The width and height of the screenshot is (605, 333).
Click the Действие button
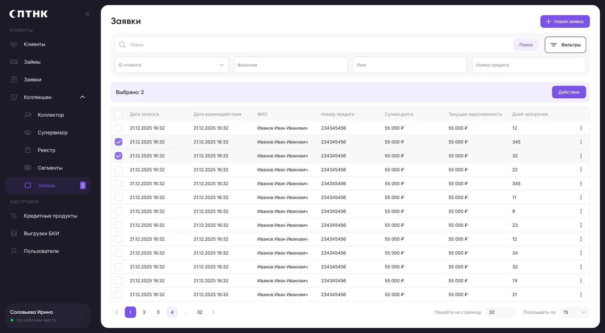click(569, 92)
